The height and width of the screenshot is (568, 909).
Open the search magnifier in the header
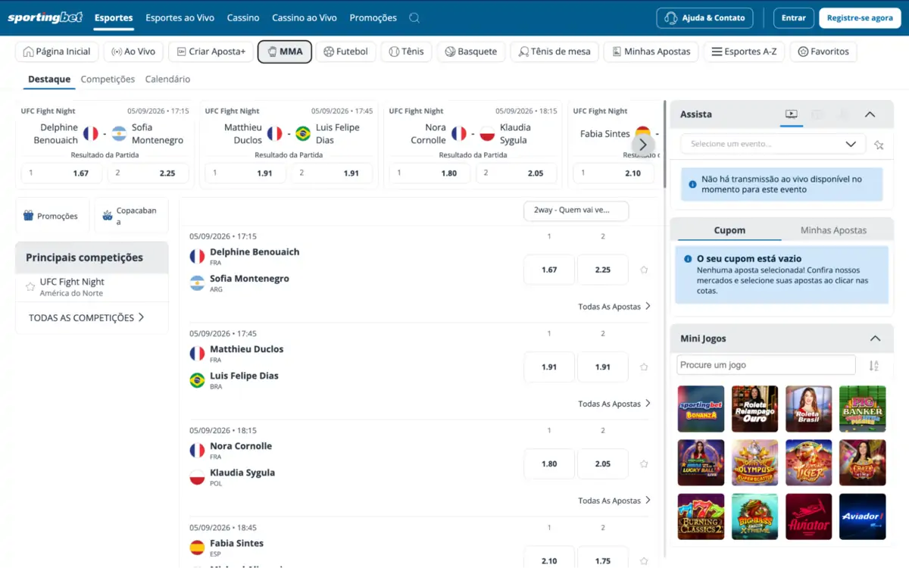tap(414, 17)
